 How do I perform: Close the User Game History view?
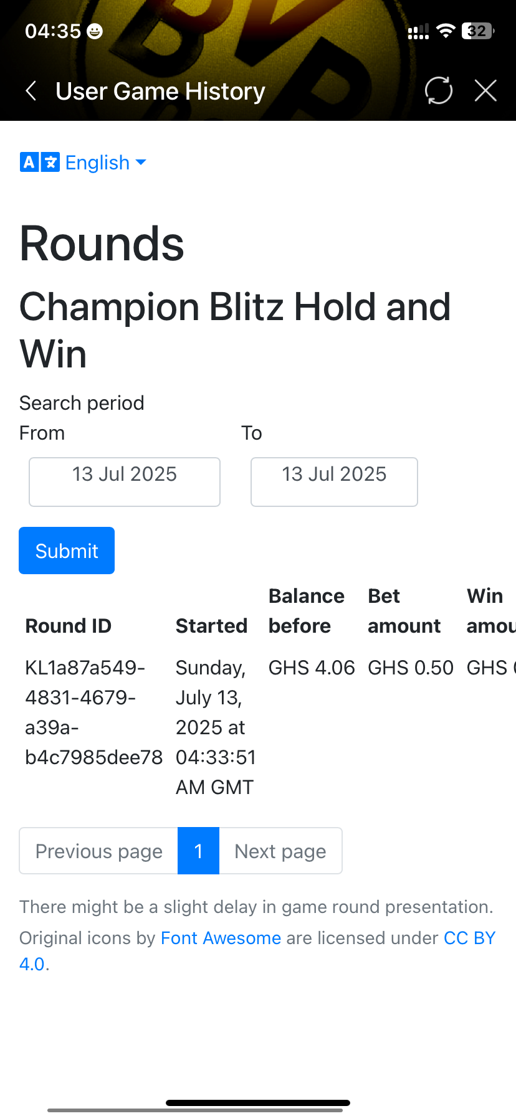click(x=485, y=91)
